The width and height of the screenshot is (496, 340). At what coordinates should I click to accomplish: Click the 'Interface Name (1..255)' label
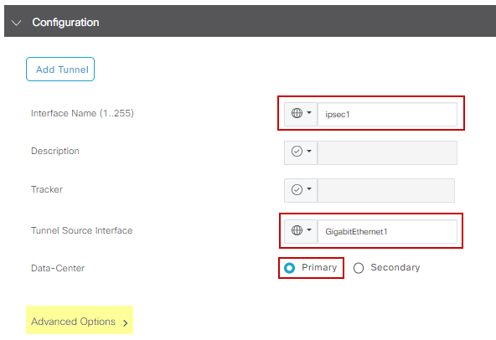pyautogui.click(x=82, y=113)
